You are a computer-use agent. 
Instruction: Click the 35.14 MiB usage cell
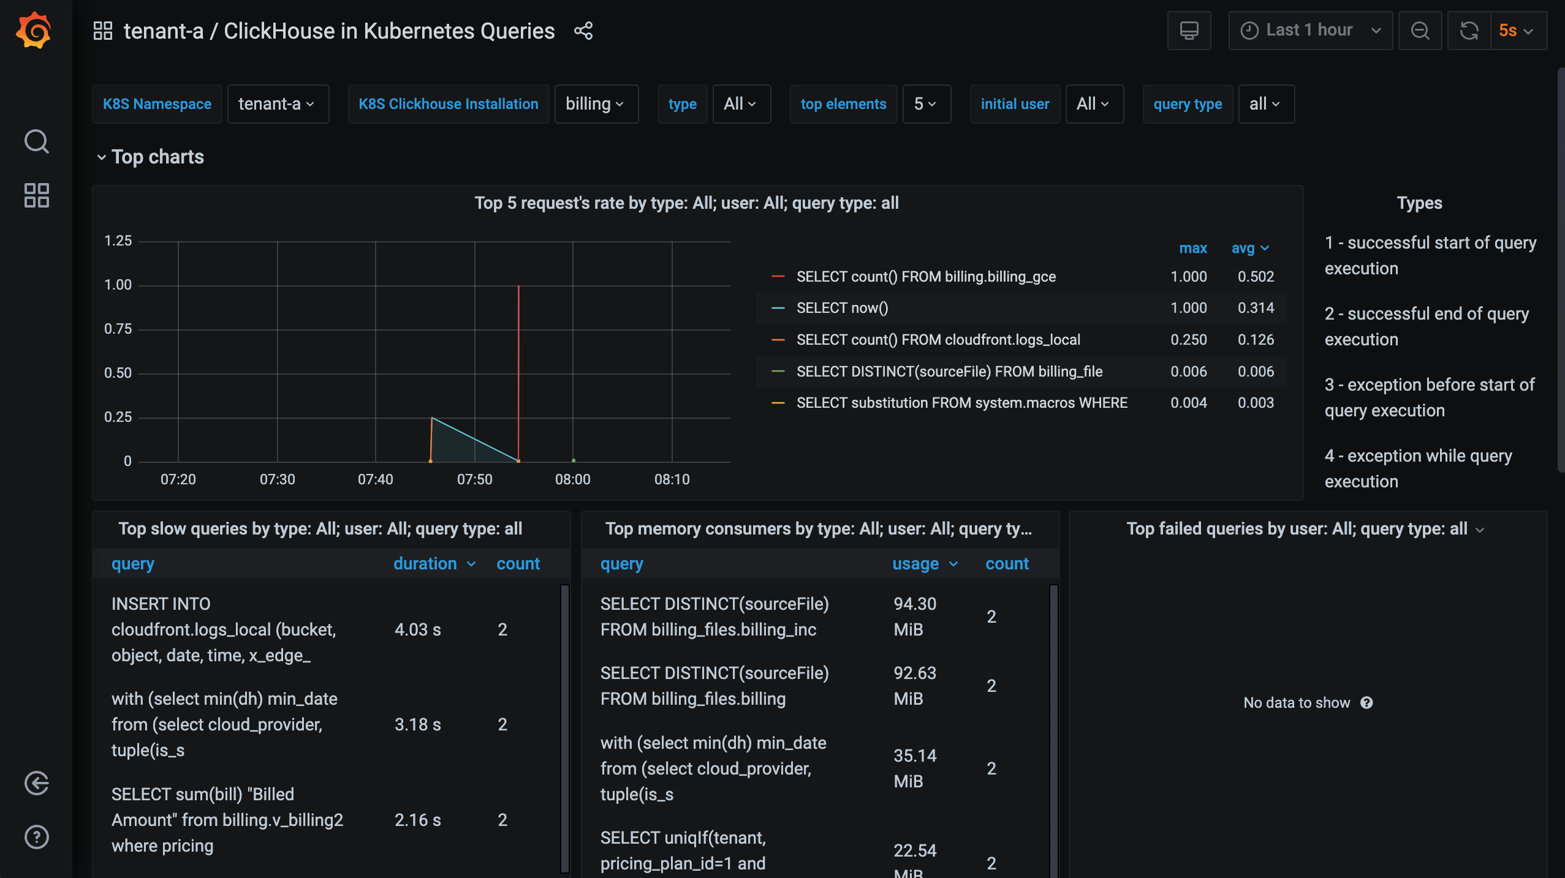click(x=915, y=769)
